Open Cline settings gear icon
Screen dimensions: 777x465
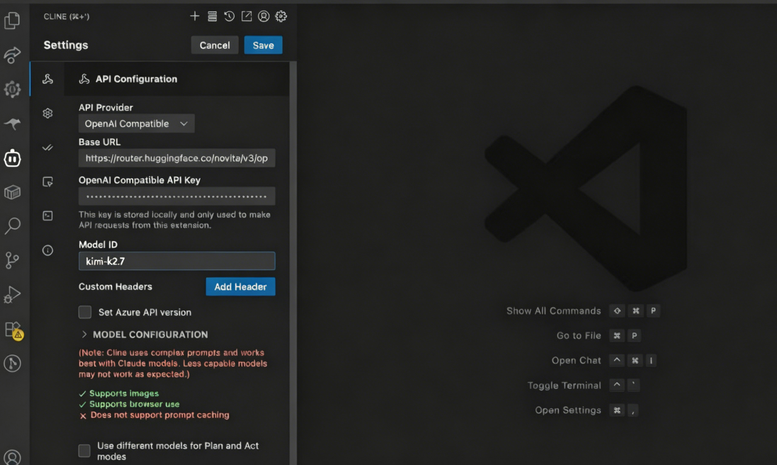(281, 16)
